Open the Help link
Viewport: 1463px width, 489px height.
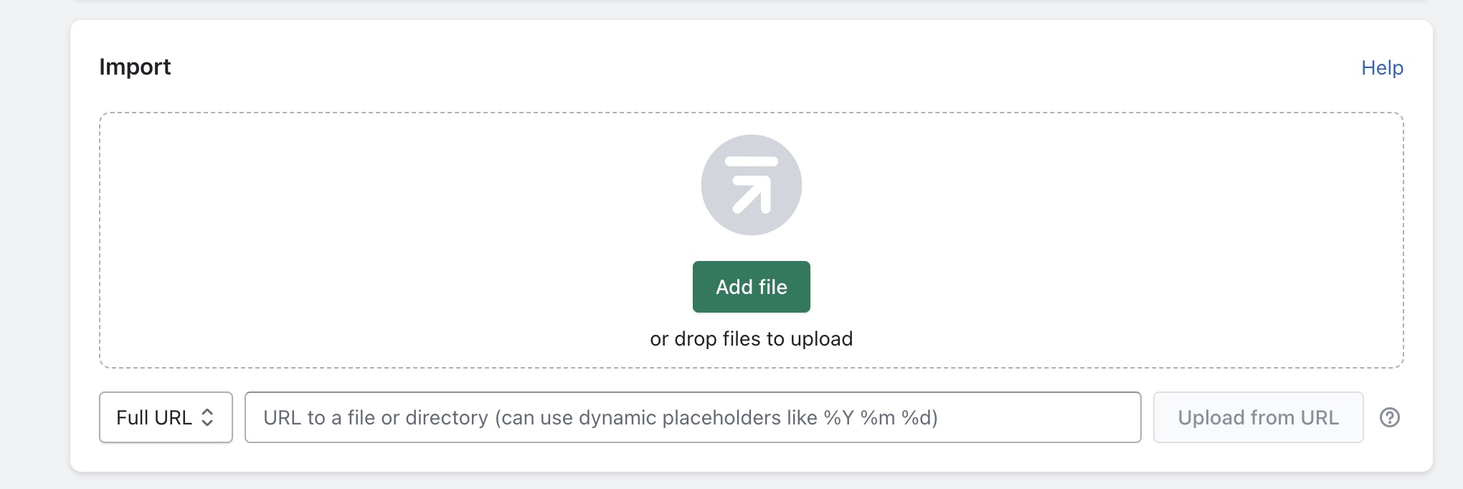pos(1382,67)
